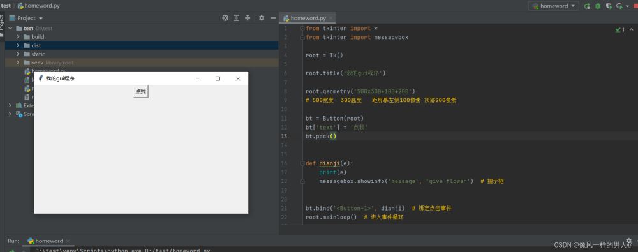
Task: Hide the Project tool window with minus icon
Action: (x=272, y=18)
